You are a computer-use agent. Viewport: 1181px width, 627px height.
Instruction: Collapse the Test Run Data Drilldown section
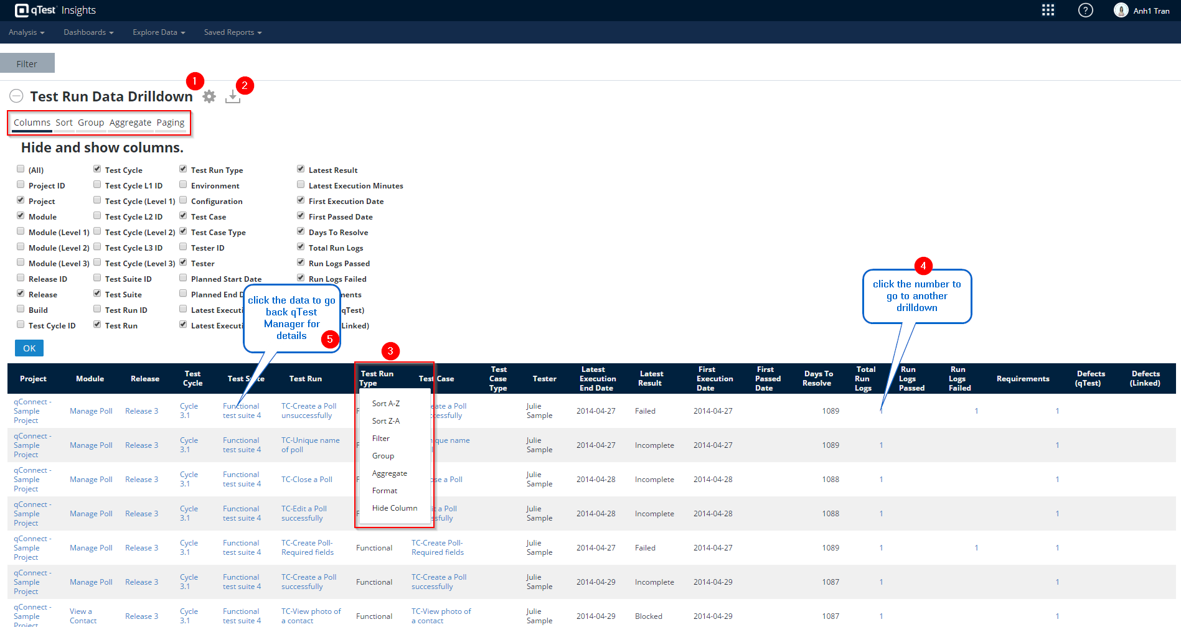click(17, 96)
